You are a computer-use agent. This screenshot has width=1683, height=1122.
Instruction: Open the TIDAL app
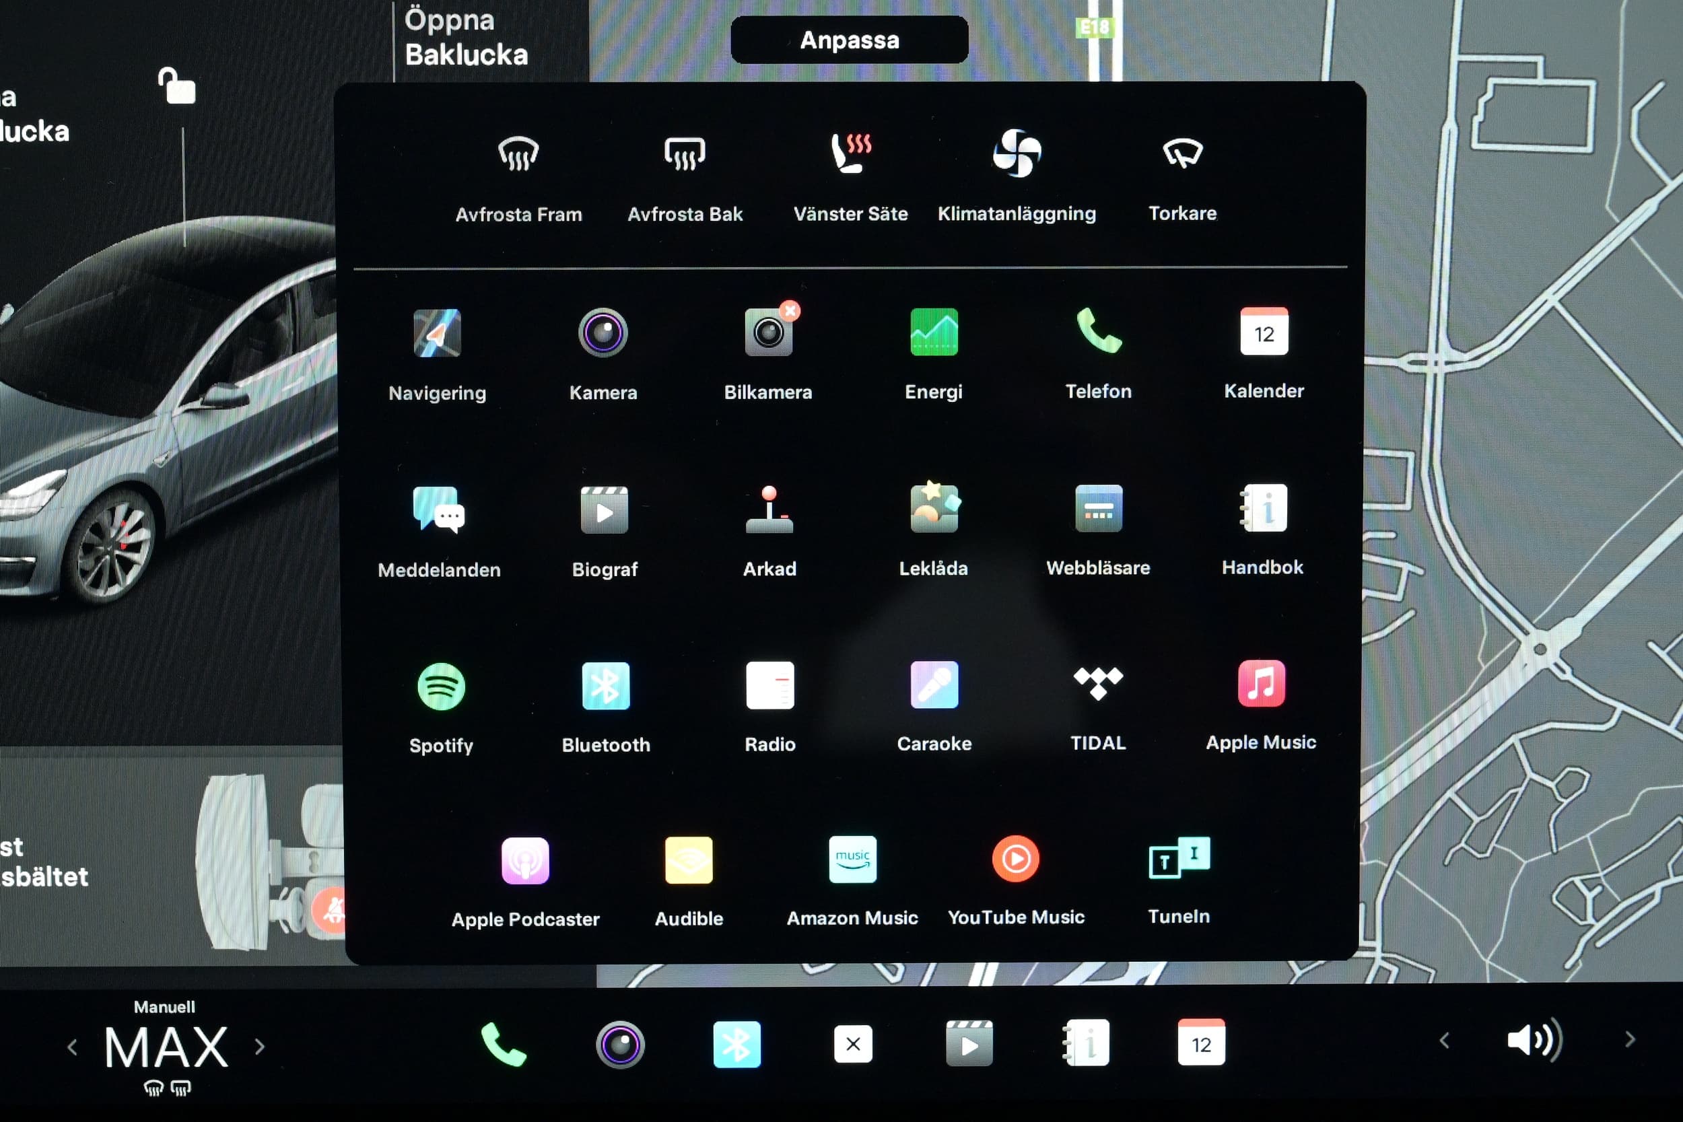1099,684
